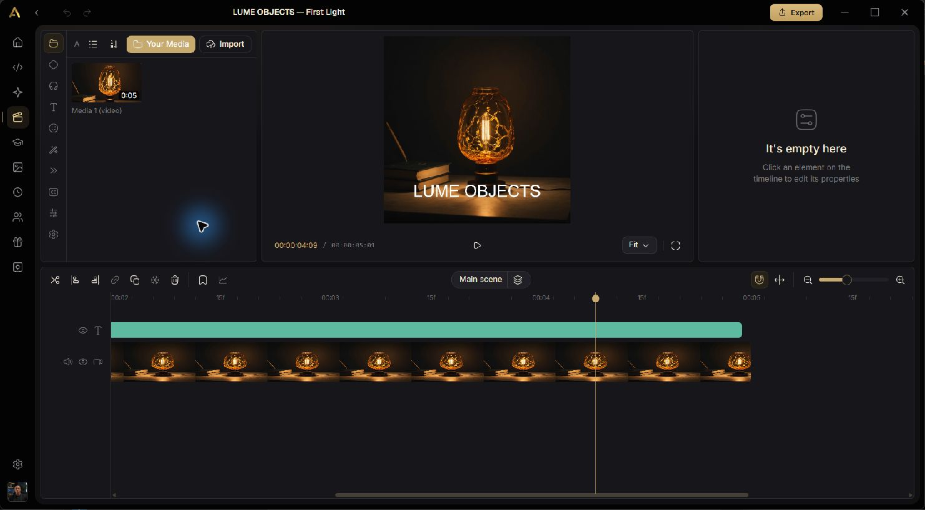Screen dimensions: 925x510
Task: Open the projects clapperboard sidebar tab
Action: tap(17, 117)
